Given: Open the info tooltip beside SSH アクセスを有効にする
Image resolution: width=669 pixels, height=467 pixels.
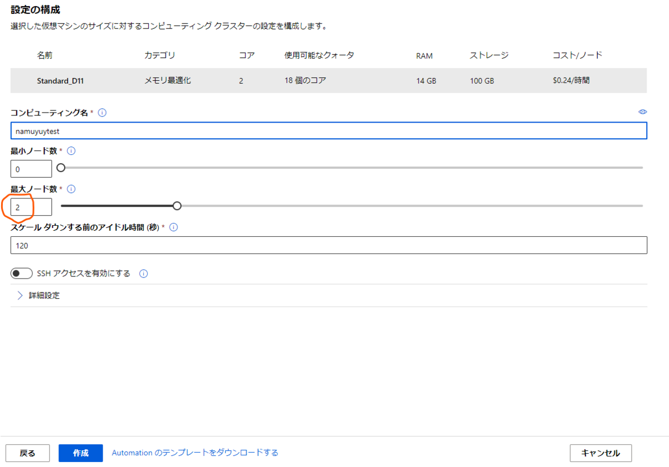Looking at the screenshot, I should (x=143, y=273).
